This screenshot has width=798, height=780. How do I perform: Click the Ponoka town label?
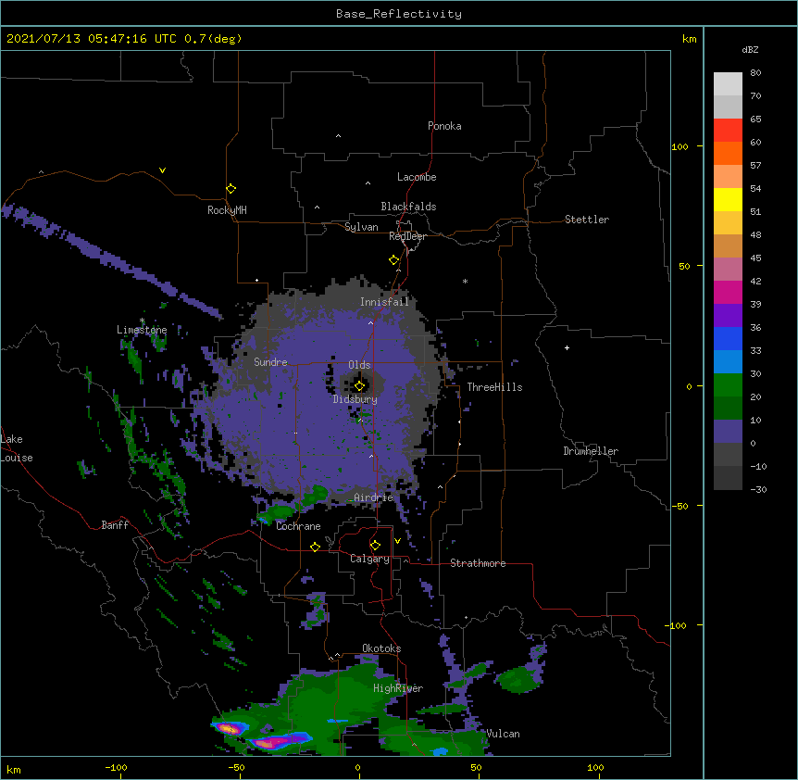pos(444,126)
